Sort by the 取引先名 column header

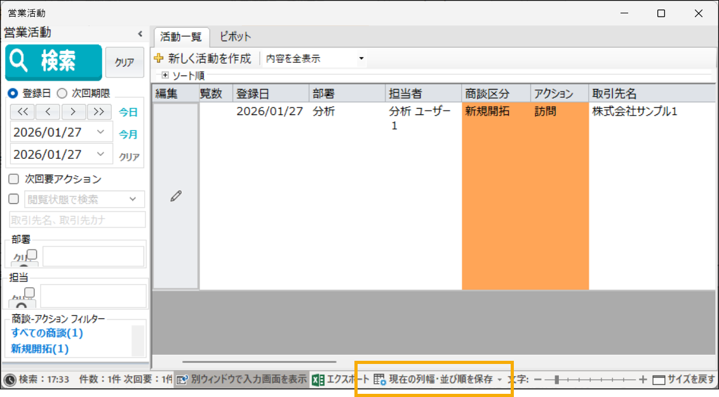click(652, 94)
